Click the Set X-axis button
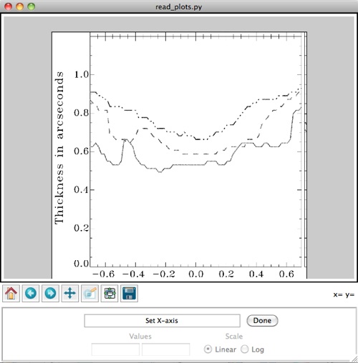This screenshot has height=363, width=358. coord(162,321)
